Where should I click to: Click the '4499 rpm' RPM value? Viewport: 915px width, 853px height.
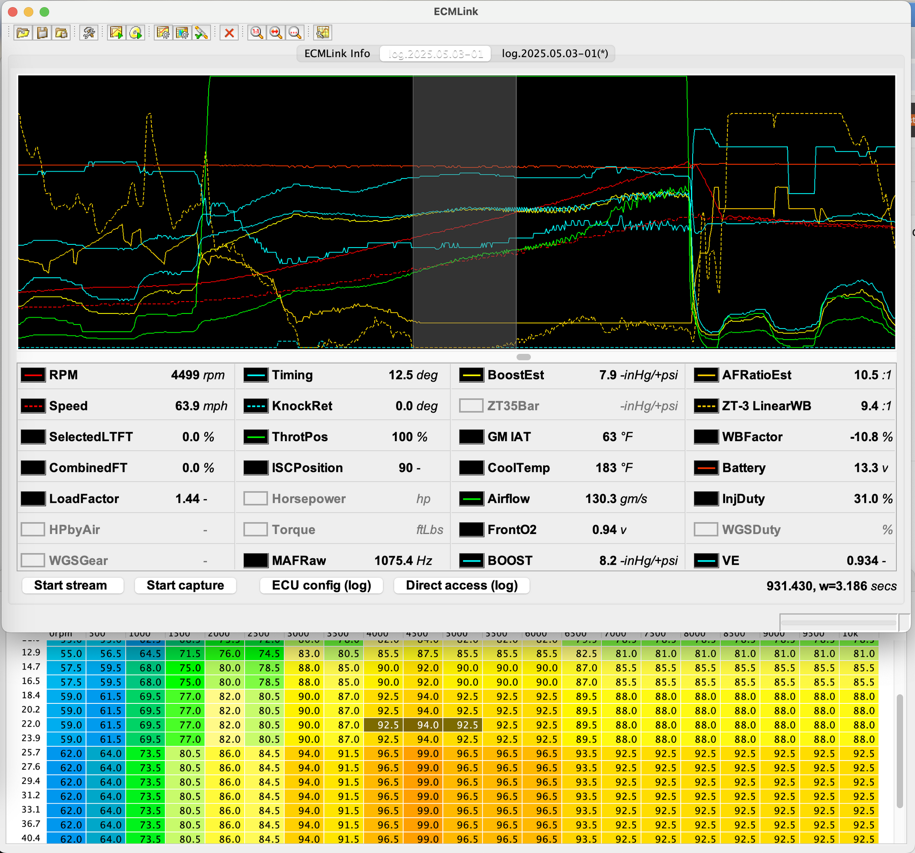(198, 375)
